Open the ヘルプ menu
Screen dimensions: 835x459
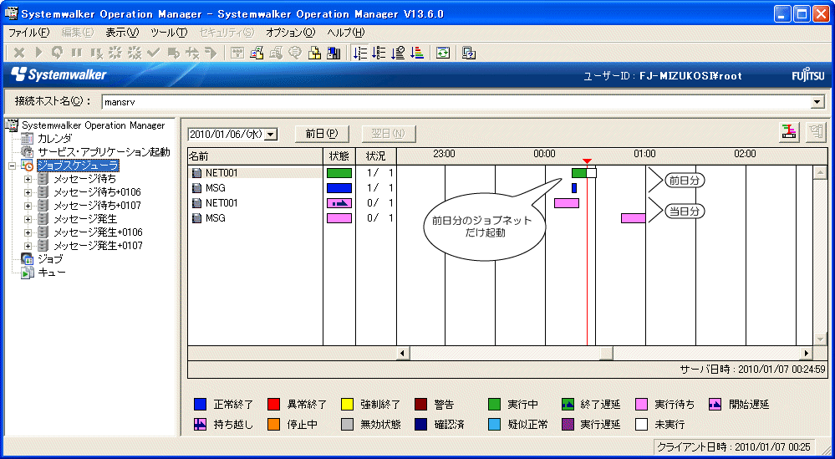(345, 33)
